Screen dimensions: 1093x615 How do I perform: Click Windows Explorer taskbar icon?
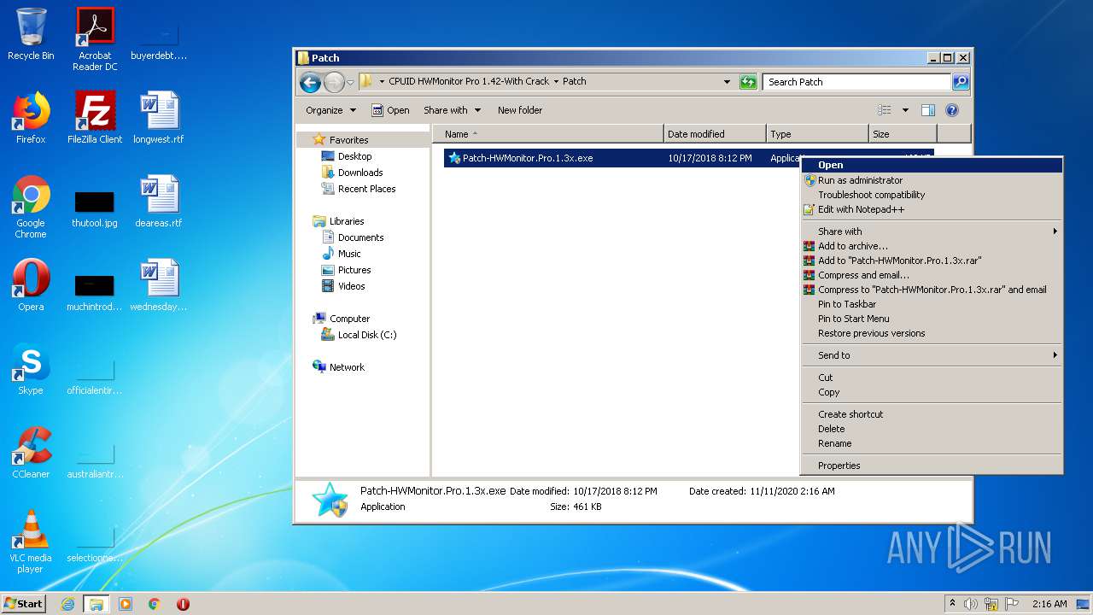[x=96, y=604]
